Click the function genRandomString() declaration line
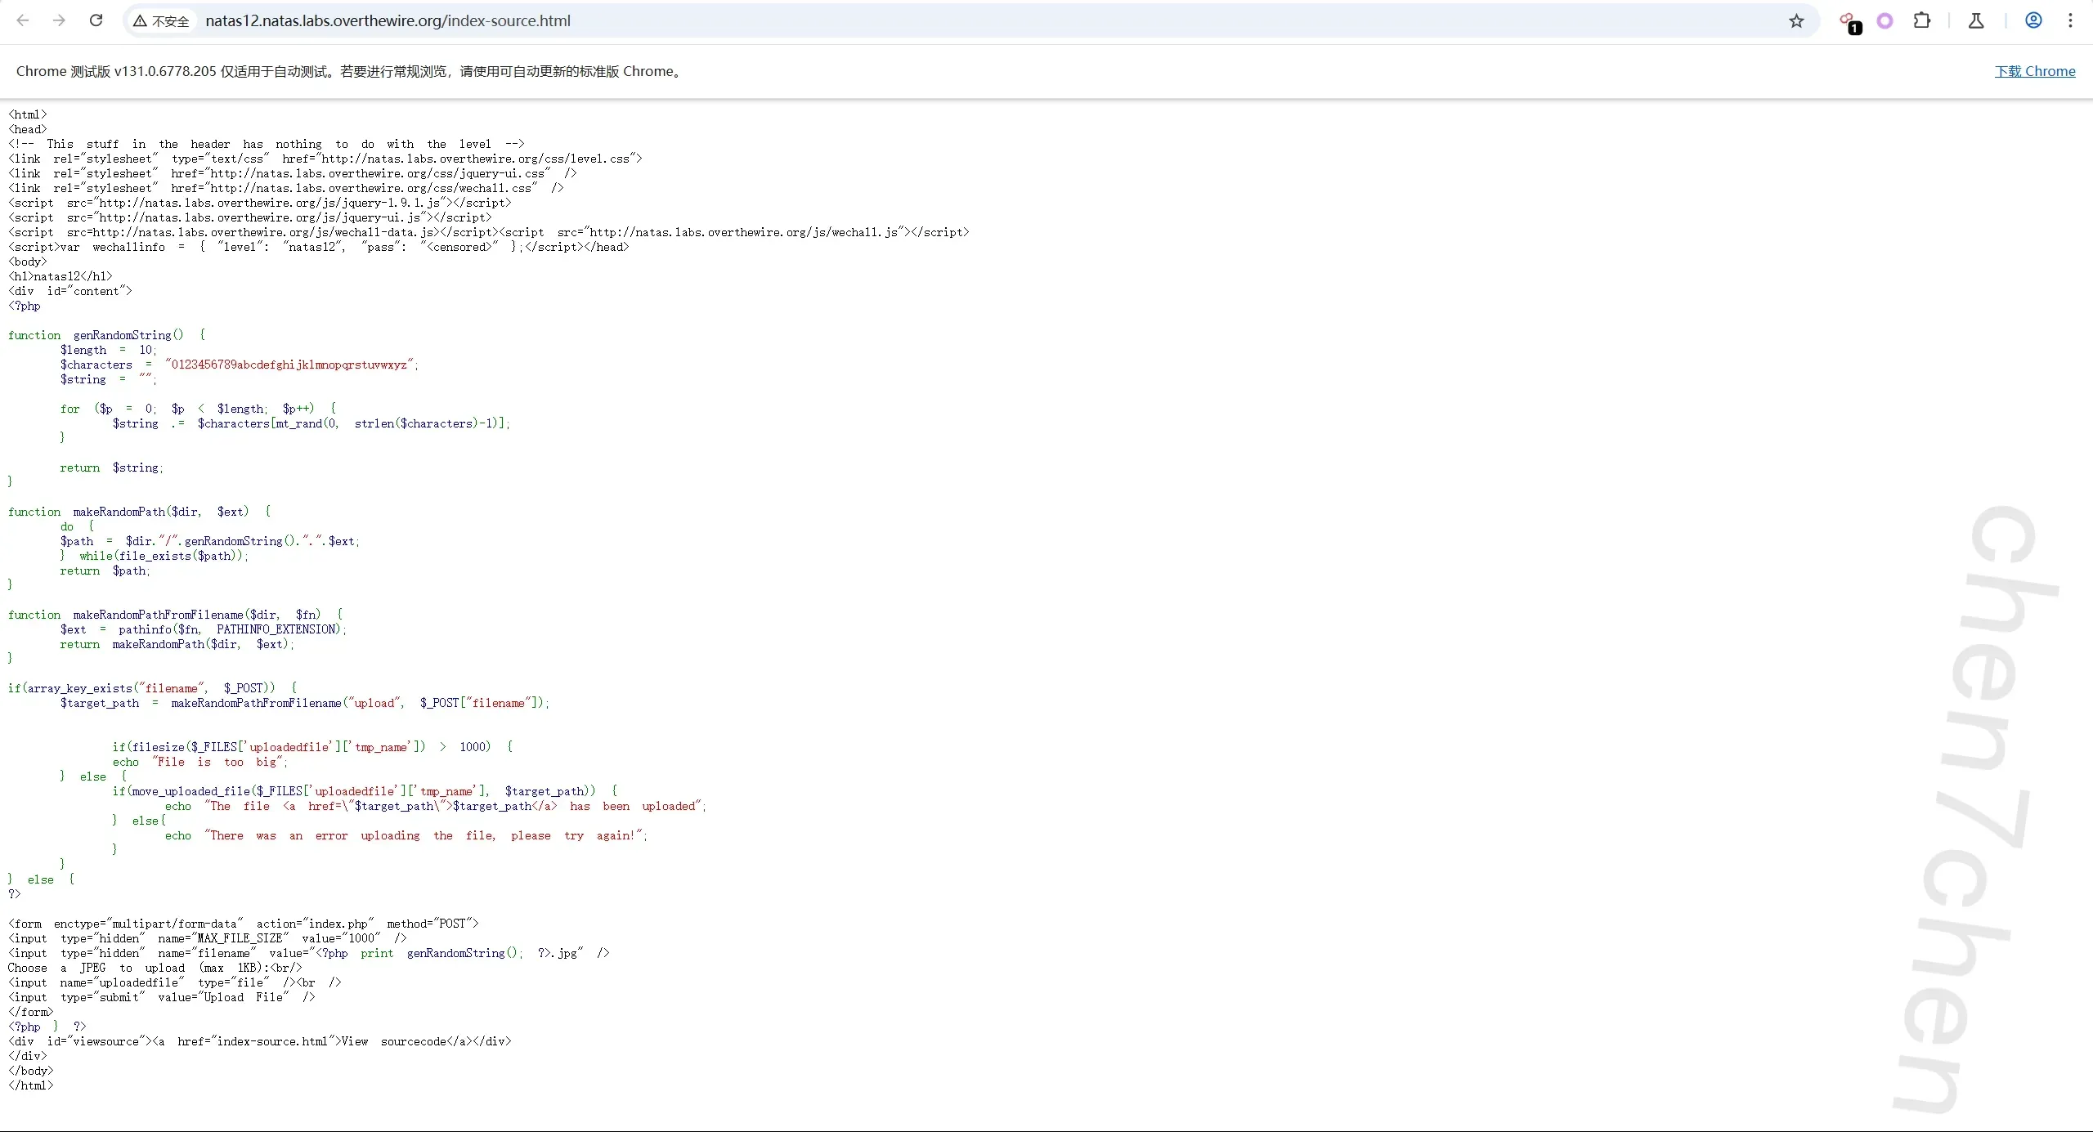Image resolution: width=2093 pixels, height=1132 pixels. pos(106,335)
